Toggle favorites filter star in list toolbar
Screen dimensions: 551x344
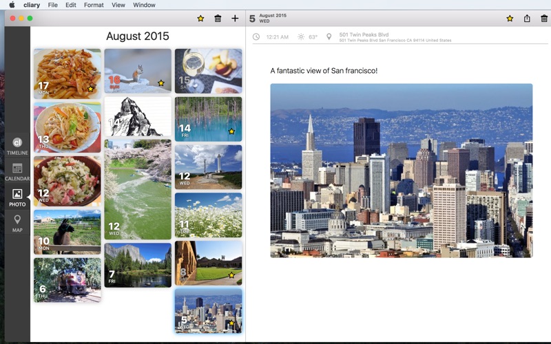200,19
